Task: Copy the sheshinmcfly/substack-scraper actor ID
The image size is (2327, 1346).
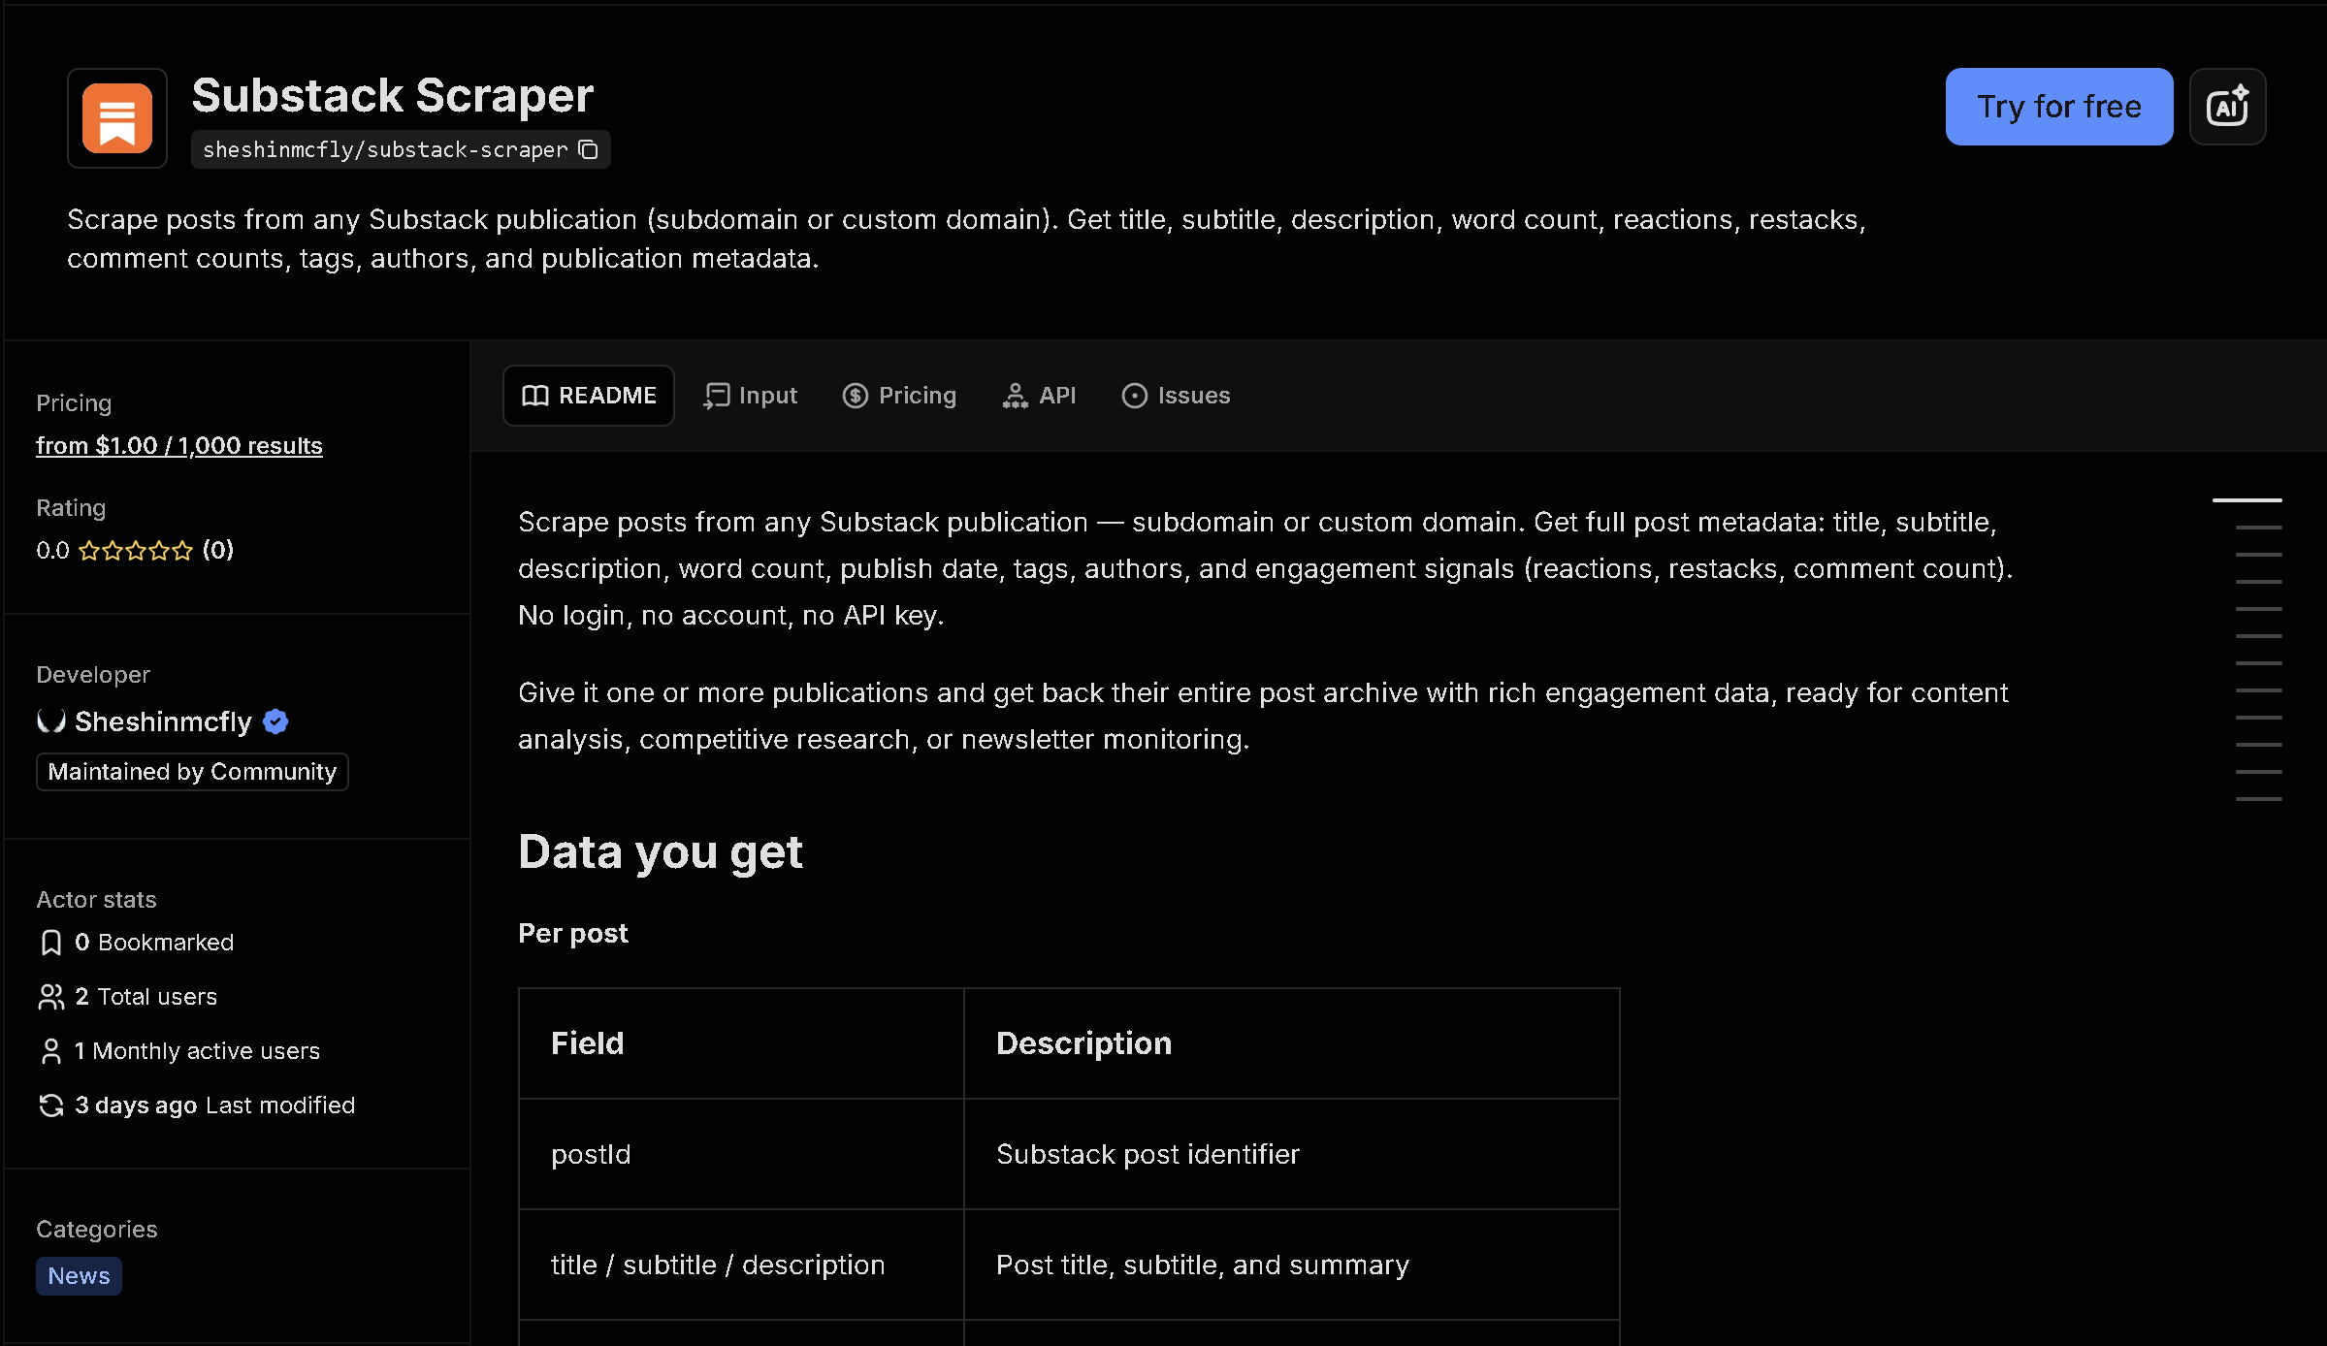Action: tap(589, 149)
